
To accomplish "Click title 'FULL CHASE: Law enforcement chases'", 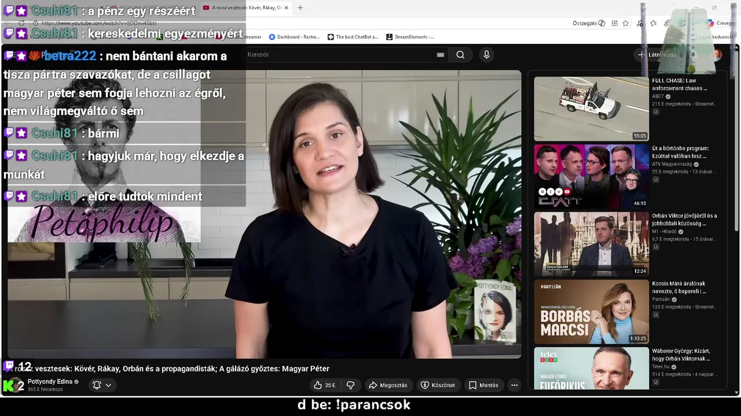I will pyautogui.click(x=680, y=84).
